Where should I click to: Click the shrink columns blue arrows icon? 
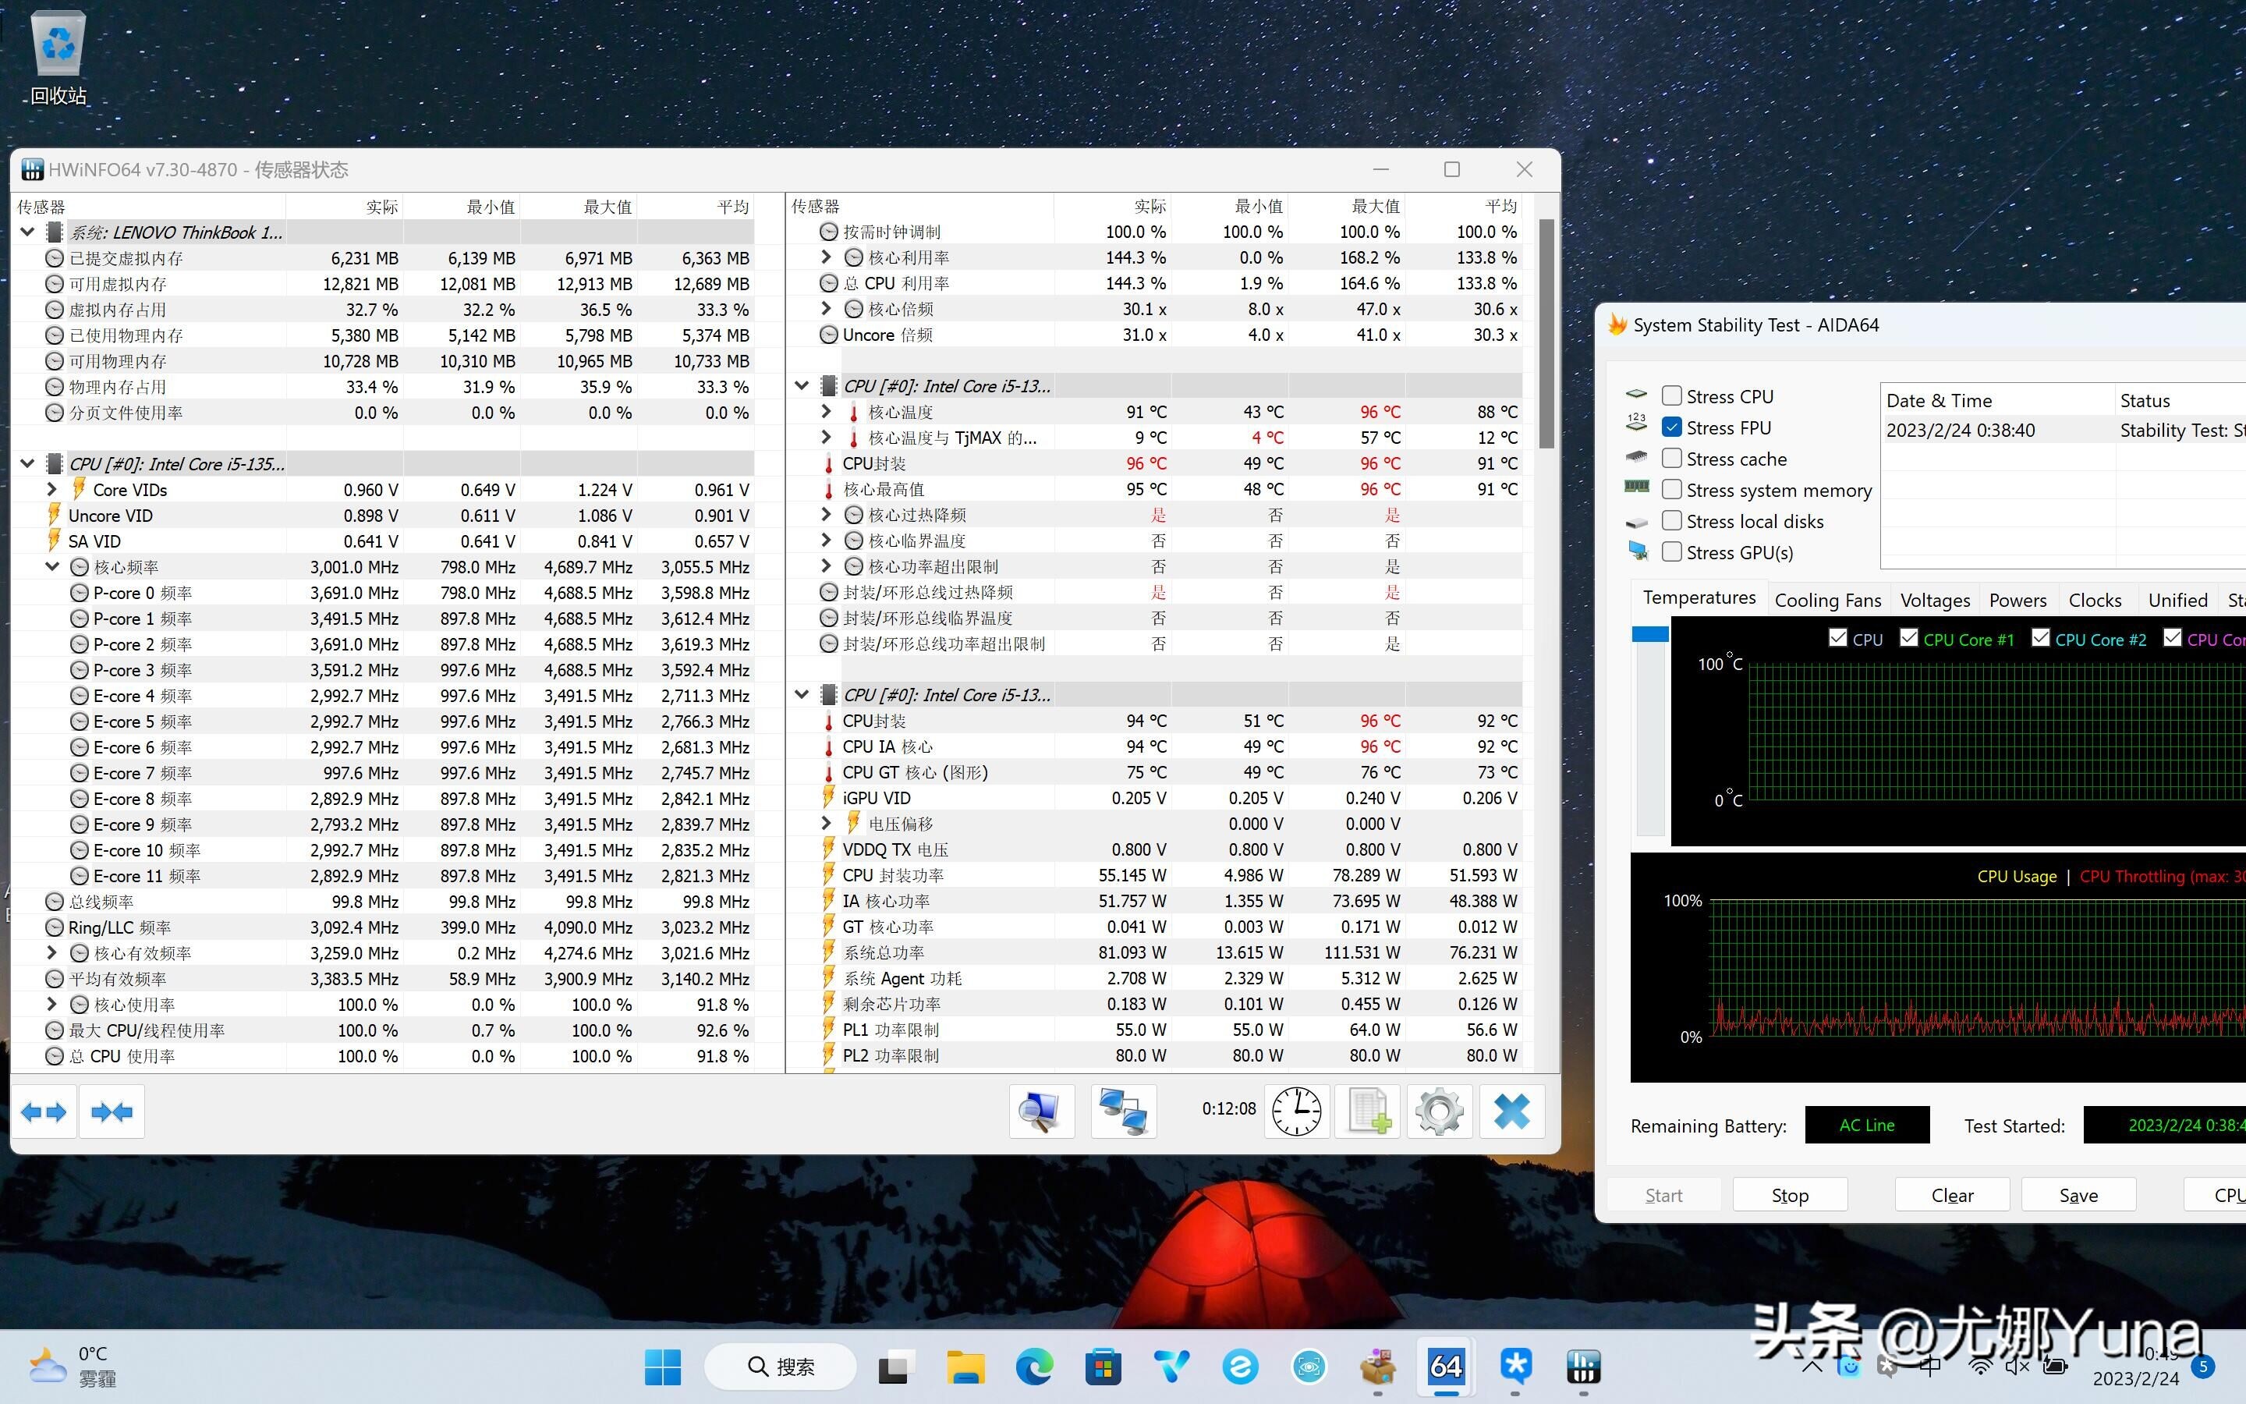pyautogui.click(x=112, y=1111)
